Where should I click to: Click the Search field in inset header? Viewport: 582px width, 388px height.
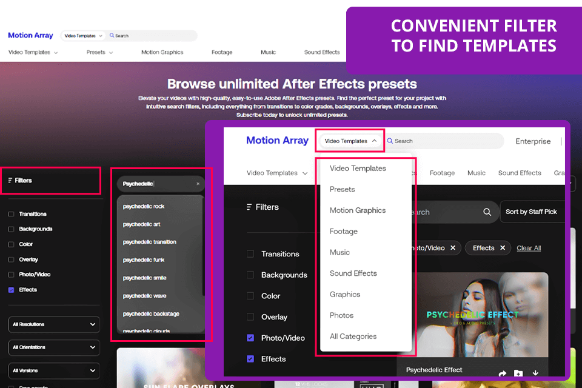[444, 141]
